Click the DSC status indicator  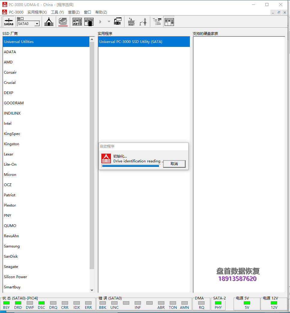(41, 303)
